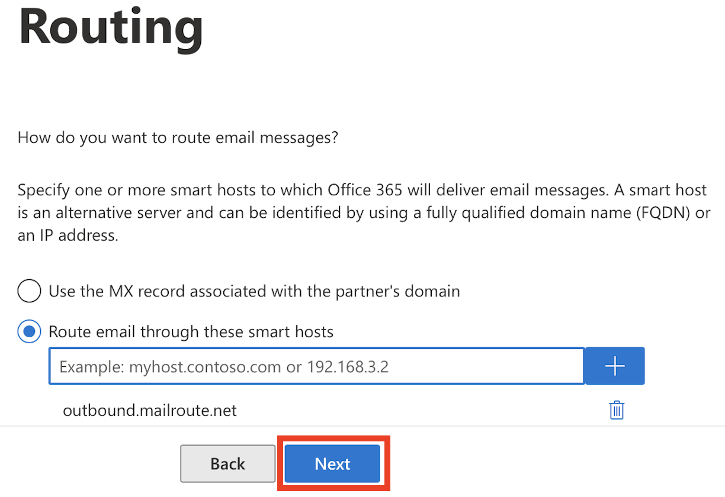Remove the listed mailroute smart host
This screenshot has width=725, height=497.
point(617,410)
